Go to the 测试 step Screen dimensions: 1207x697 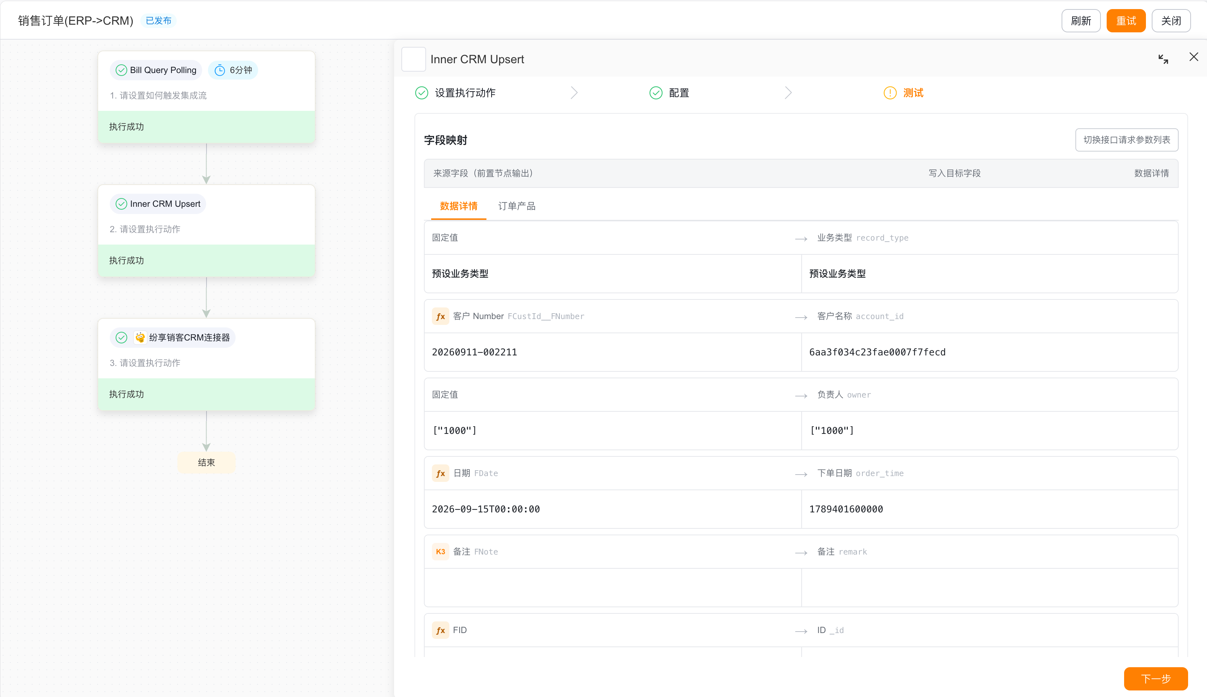coord(913,93)
